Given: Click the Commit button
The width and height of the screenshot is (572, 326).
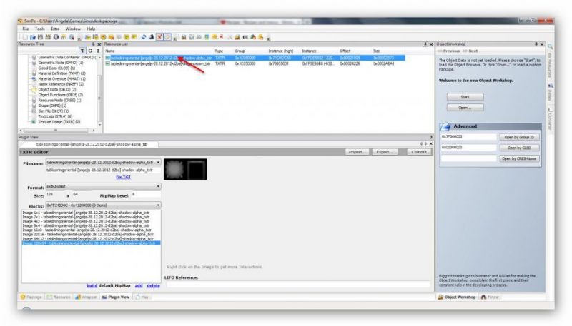Looking at the screenshot, I should pos(418,152).
